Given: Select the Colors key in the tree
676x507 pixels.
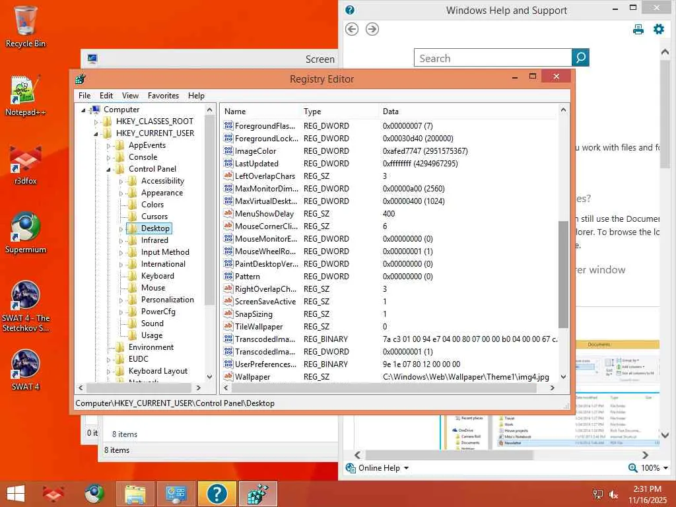Looking at the screenshot, I should click(152, 205).
